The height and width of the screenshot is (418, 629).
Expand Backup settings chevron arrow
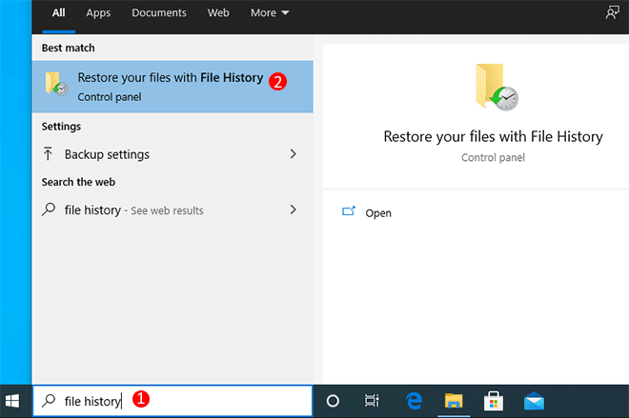coord(294,154)
